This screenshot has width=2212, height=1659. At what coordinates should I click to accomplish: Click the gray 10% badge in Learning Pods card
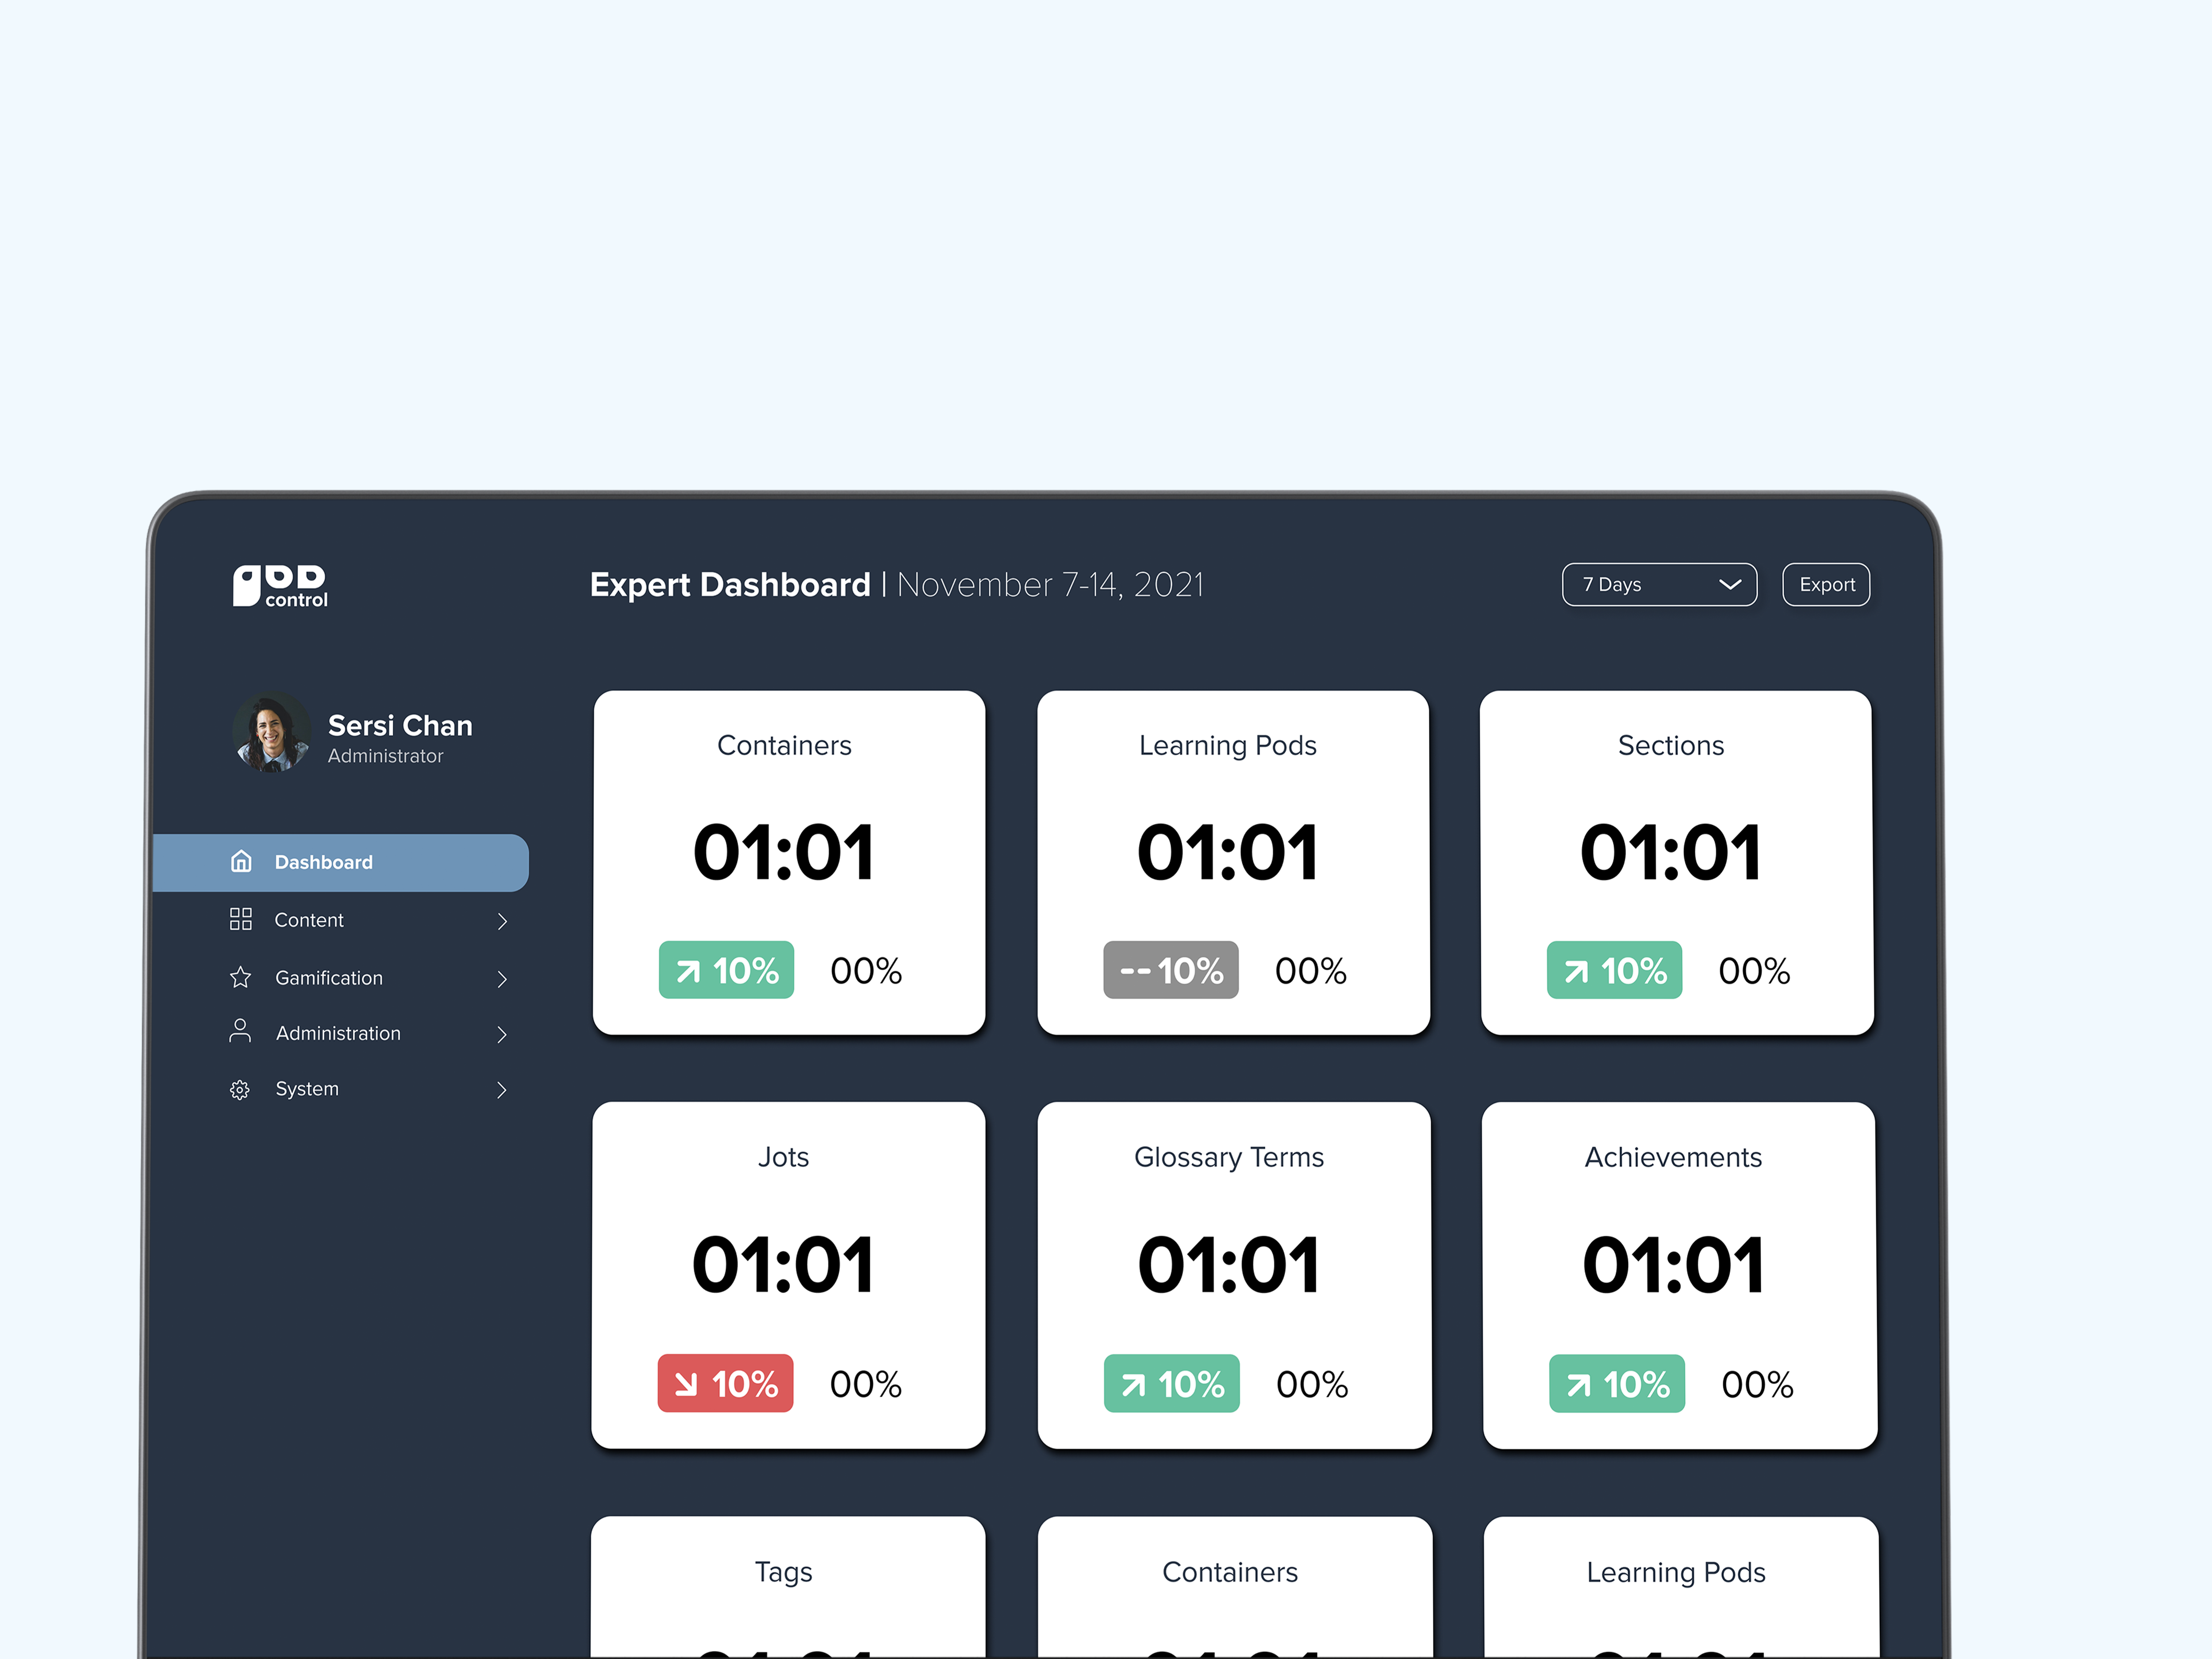(1171, 970)
